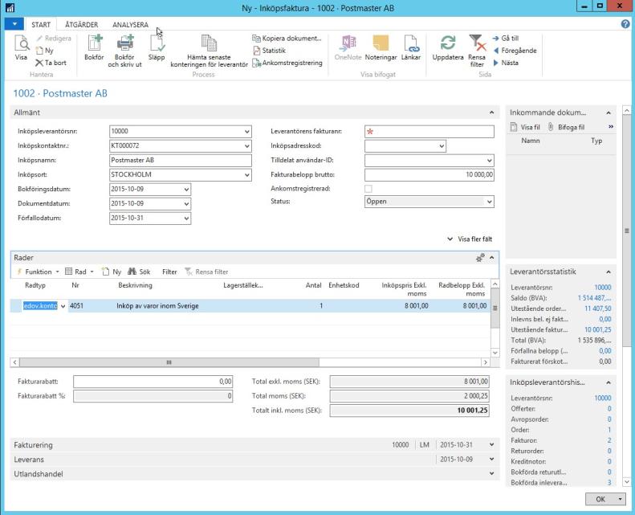Expand Visa fler fält
Viewport: 635px width, 515px height.
tap(470, 239)
